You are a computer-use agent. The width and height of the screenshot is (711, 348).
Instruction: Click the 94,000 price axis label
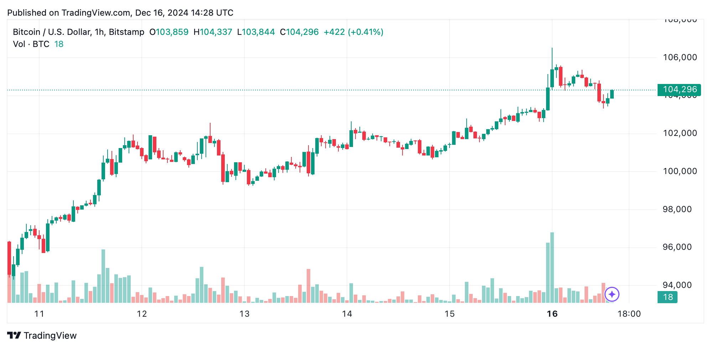[677, 285]
